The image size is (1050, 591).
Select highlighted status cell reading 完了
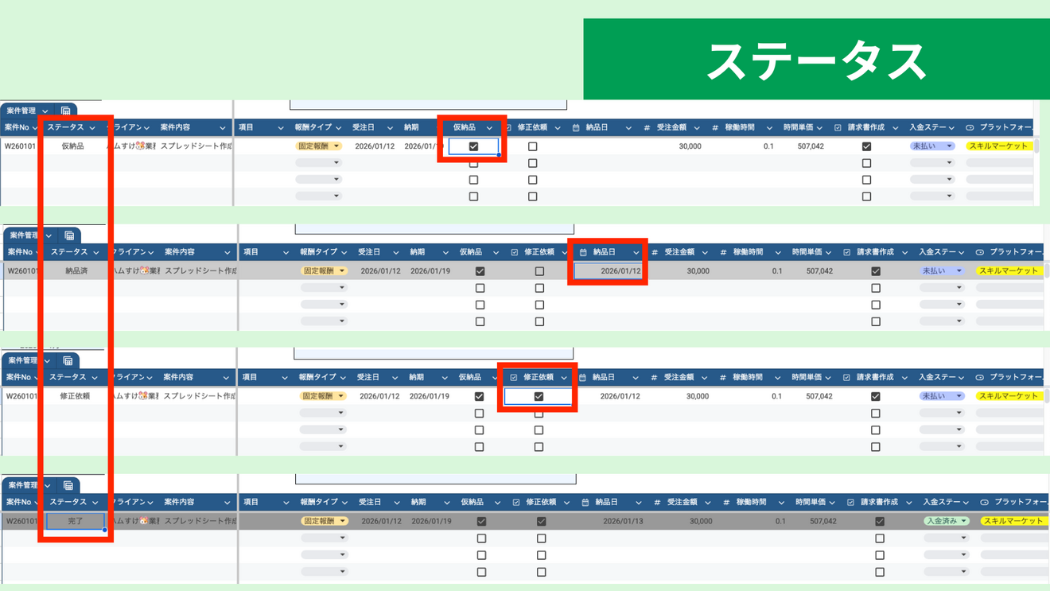pyautogui.click(x=75, y=522)
